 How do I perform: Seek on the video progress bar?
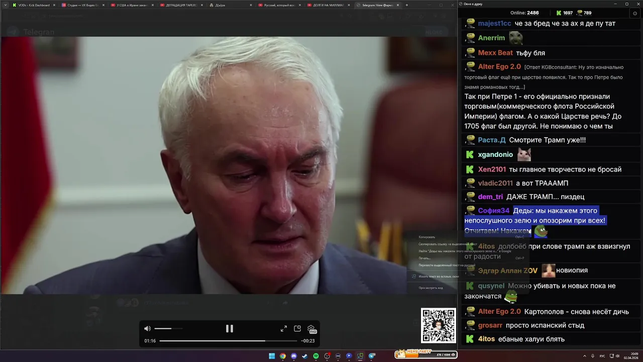[228, 341]
